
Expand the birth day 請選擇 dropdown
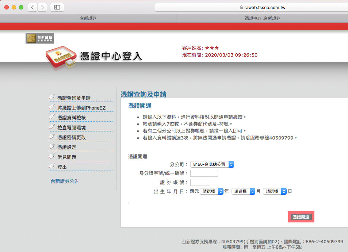pos(275,191)
